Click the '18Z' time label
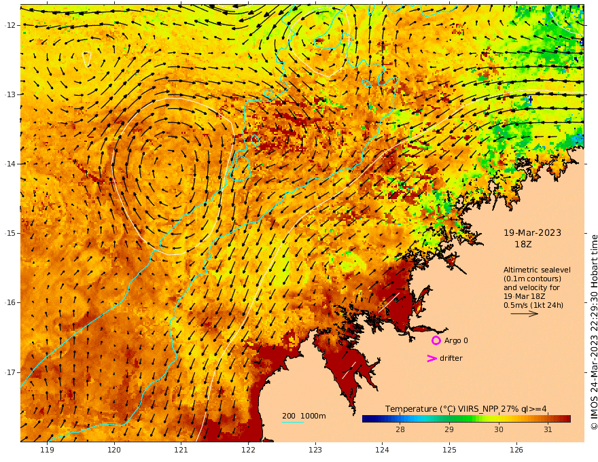The width and height of the screenshot is (598, 462). (x=523, y=245)
